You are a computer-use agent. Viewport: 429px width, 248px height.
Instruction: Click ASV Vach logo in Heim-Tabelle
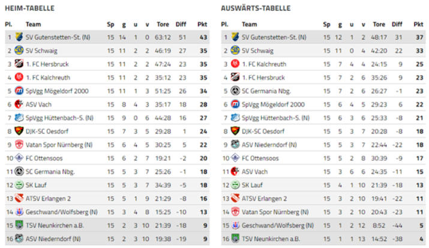coord(19,104)
